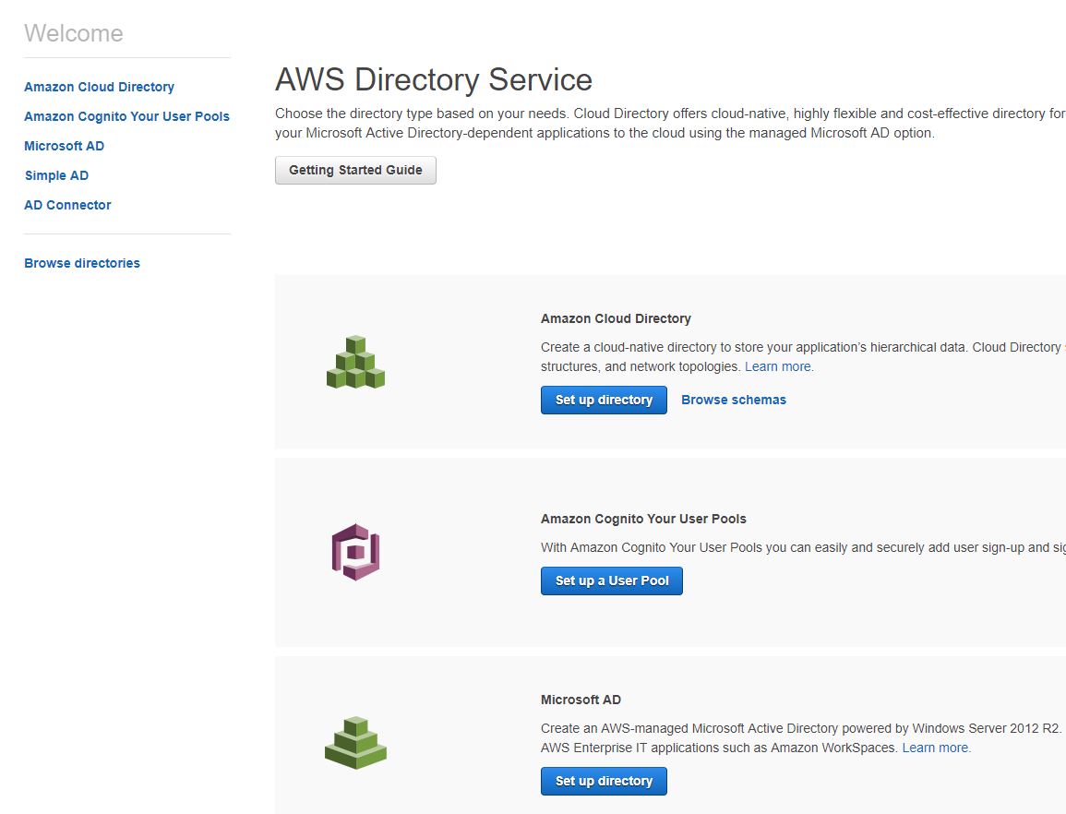Select Simple AD in the left navigation

click(x=56, y=175)
